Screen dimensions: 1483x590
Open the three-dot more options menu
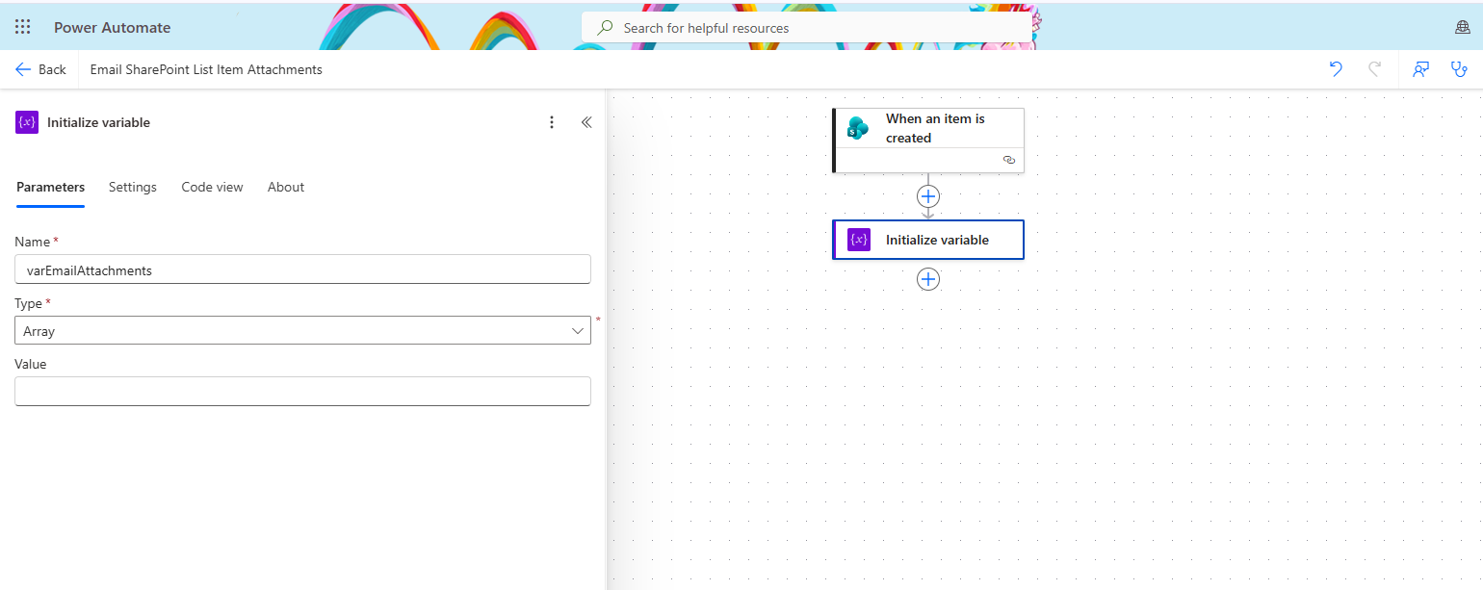(552, 122)
